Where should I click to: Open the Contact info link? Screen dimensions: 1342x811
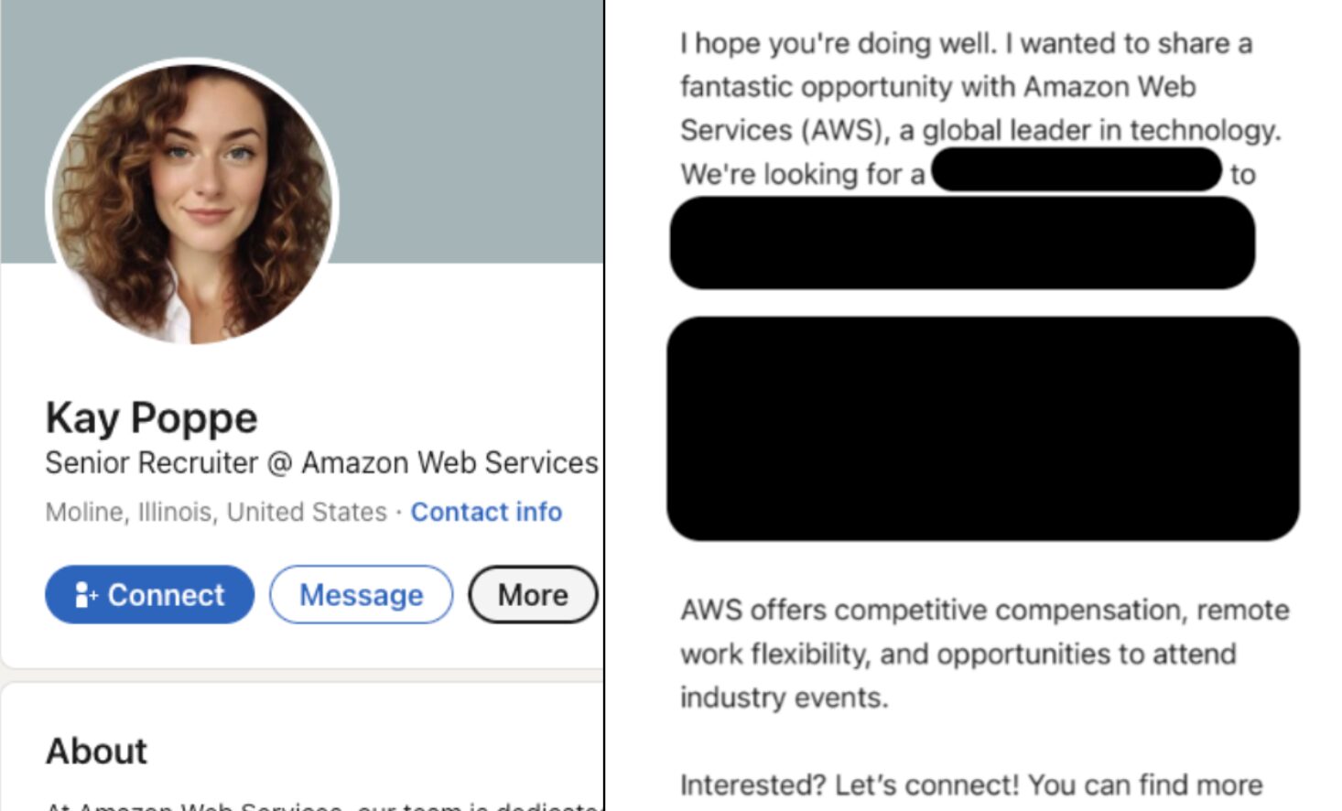pyautogui.click(x=486, y=512)
